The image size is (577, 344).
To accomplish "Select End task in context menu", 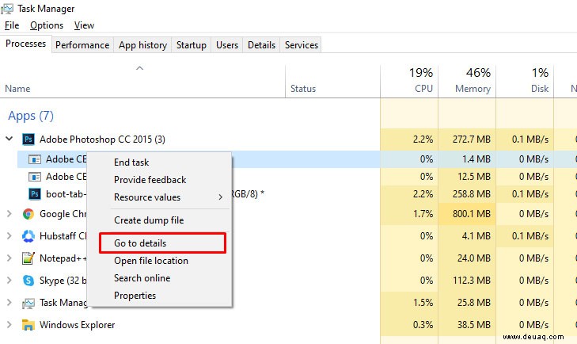I will (x=131, y=162).
